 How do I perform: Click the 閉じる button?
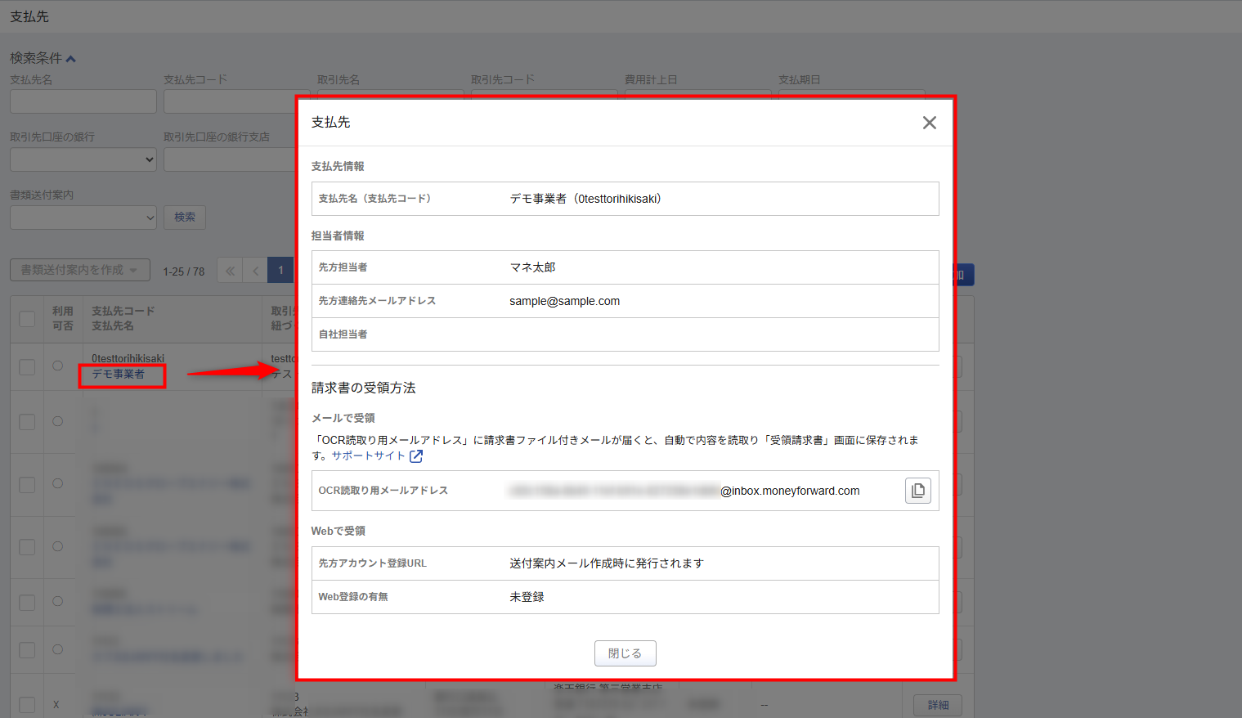[x=625, y=653]
